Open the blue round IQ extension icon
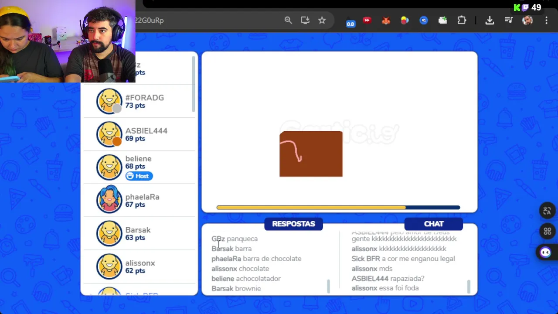 coord(424,20)
